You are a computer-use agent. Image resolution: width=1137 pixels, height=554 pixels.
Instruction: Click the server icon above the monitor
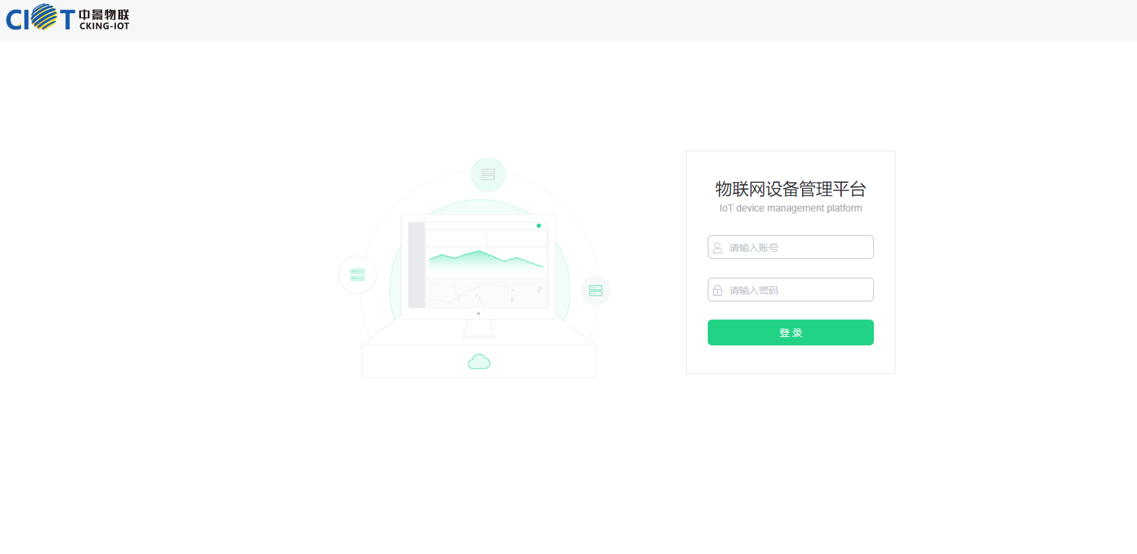pos(488,174)
